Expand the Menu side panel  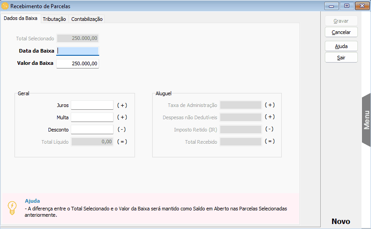[366, 120]
